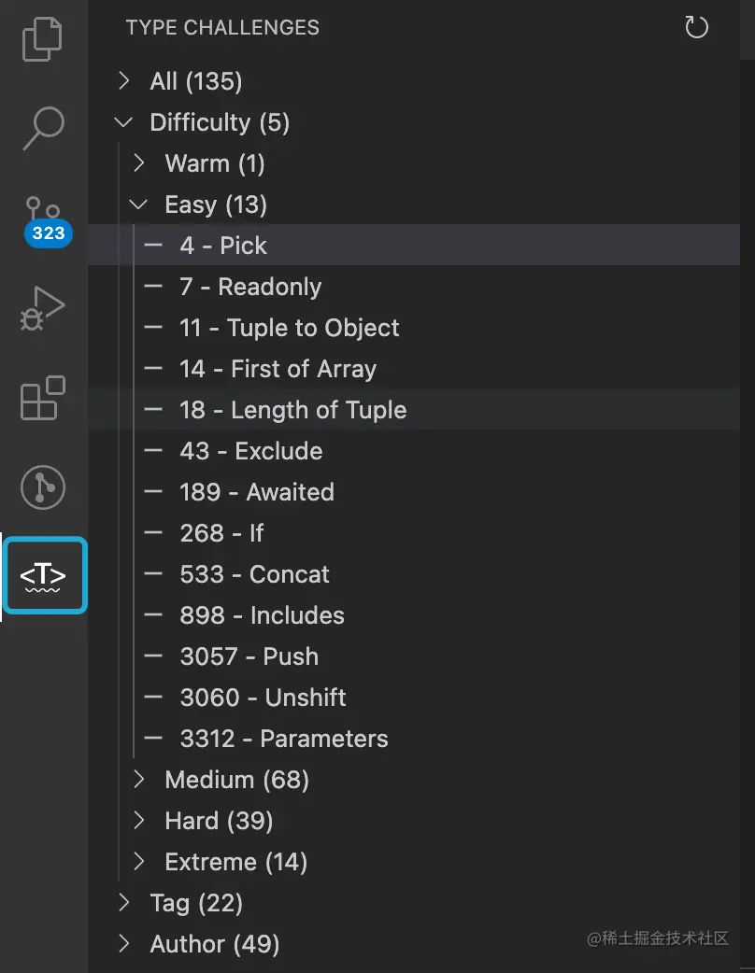Open challenge 4 - Pick
This screenshot has height=973, width=755.
(223, 246)
